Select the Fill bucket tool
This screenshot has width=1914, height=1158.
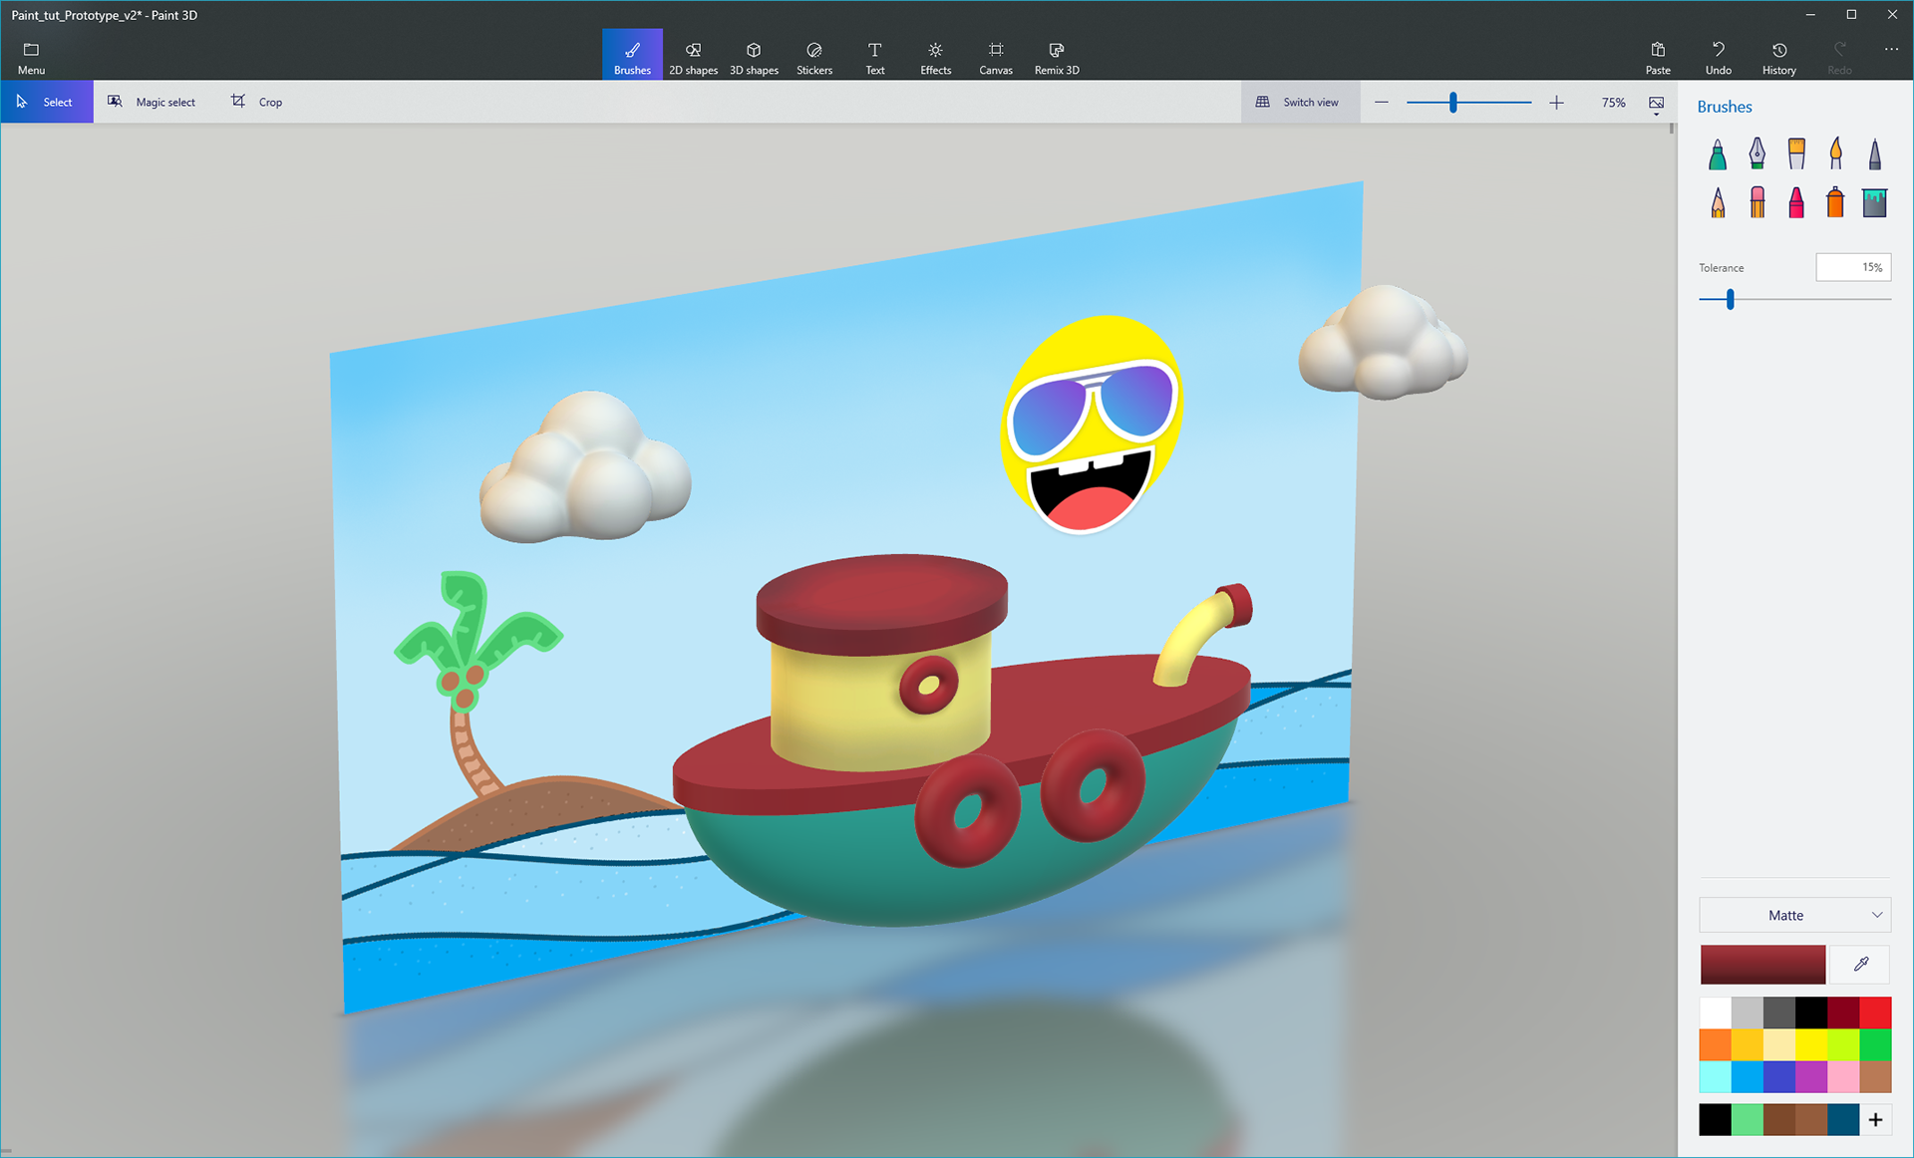click(1874, 202)
